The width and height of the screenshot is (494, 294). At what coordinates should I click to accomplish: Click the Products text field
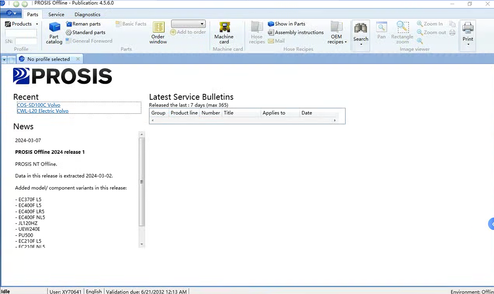(x=21, y=33)
